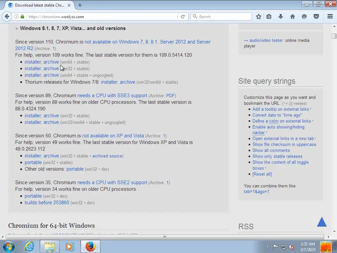Viewport: 337px width, 253px height.
Task: Click Add a tooltip on external links
Action: click(280, 109)
